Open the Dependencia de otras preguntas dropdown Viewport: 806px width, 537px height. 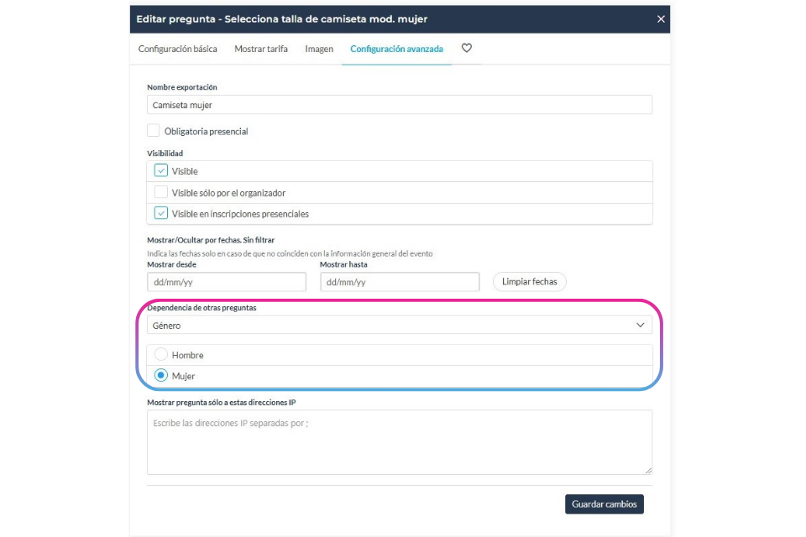400,326
